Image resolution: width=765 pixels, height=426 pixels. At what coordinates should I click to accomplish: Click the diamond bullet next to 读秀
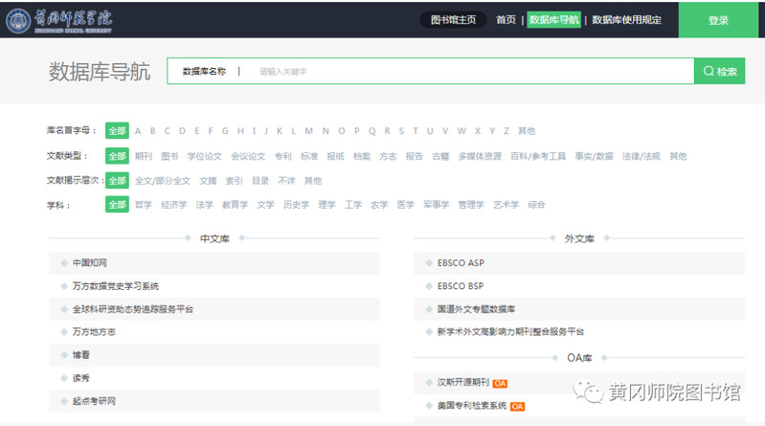pyautogui.click(x=63, y=378)
